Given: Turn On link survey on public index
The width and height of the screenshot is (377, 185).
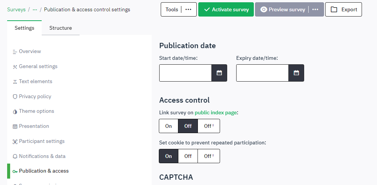Looking at the screenshot, I should tap(169, 126).
